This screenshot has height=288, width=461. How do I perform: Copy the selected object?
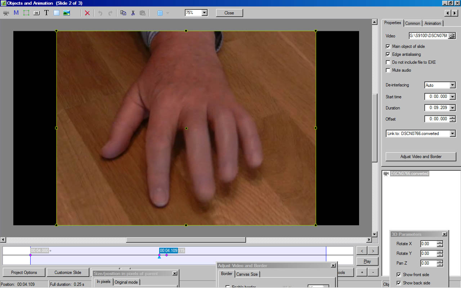pyautogui.click(x=123, y=13)
